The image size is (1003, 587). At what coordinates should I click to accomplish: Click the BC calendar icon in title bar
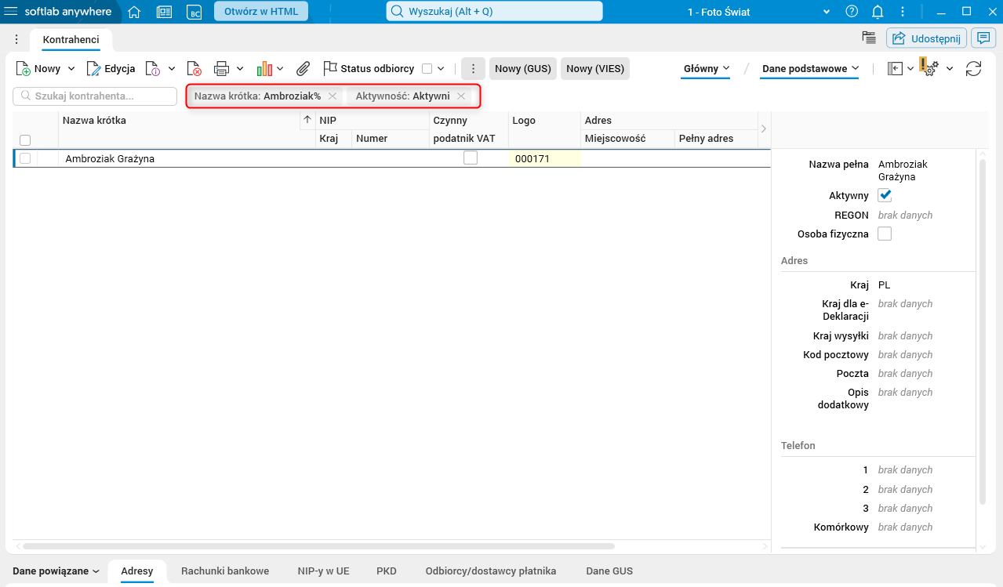pyautogui.click(x=194, y=12)
